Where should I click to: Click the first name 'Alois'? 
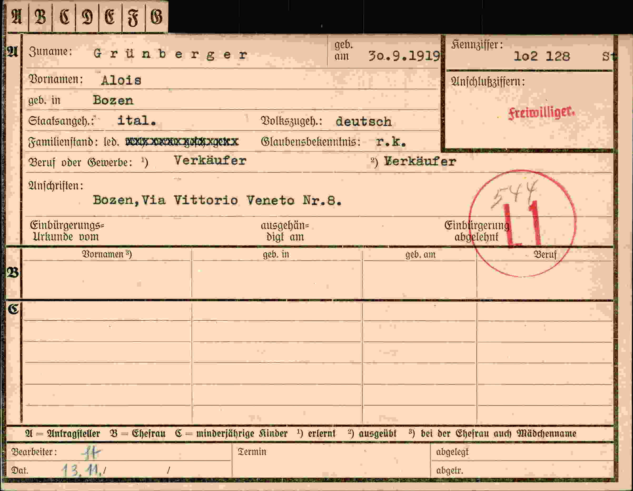click(121, 80)
